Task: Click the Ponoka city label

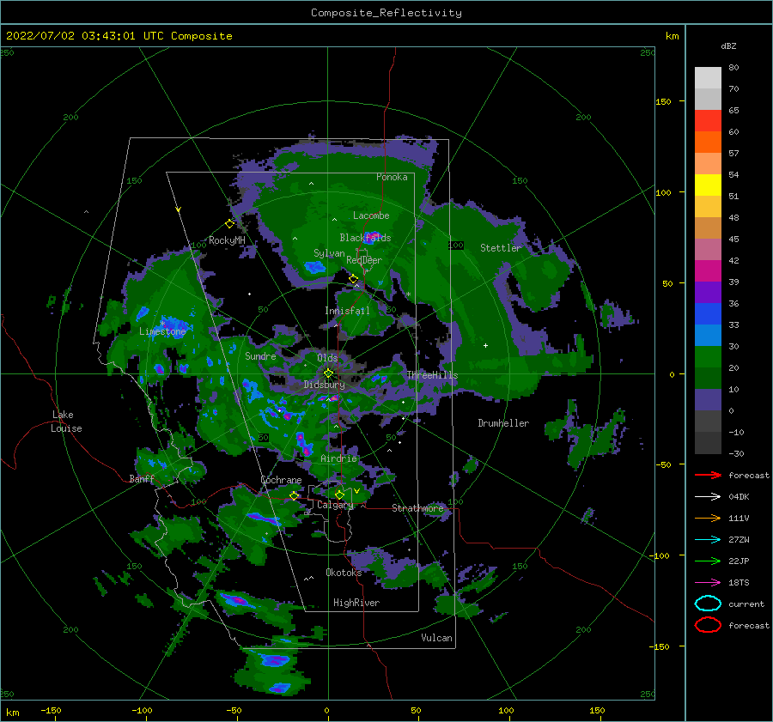Action: pyautogui.click(x=392, y=177)
